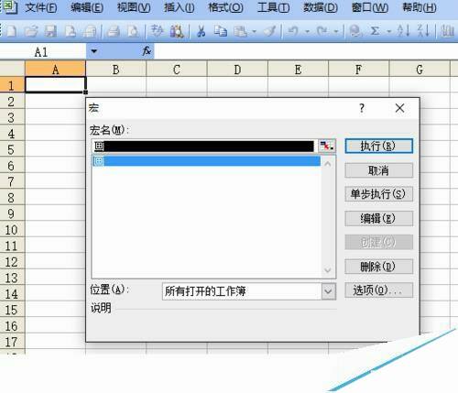Click the 删除(D) delete button

coord(378,267)
